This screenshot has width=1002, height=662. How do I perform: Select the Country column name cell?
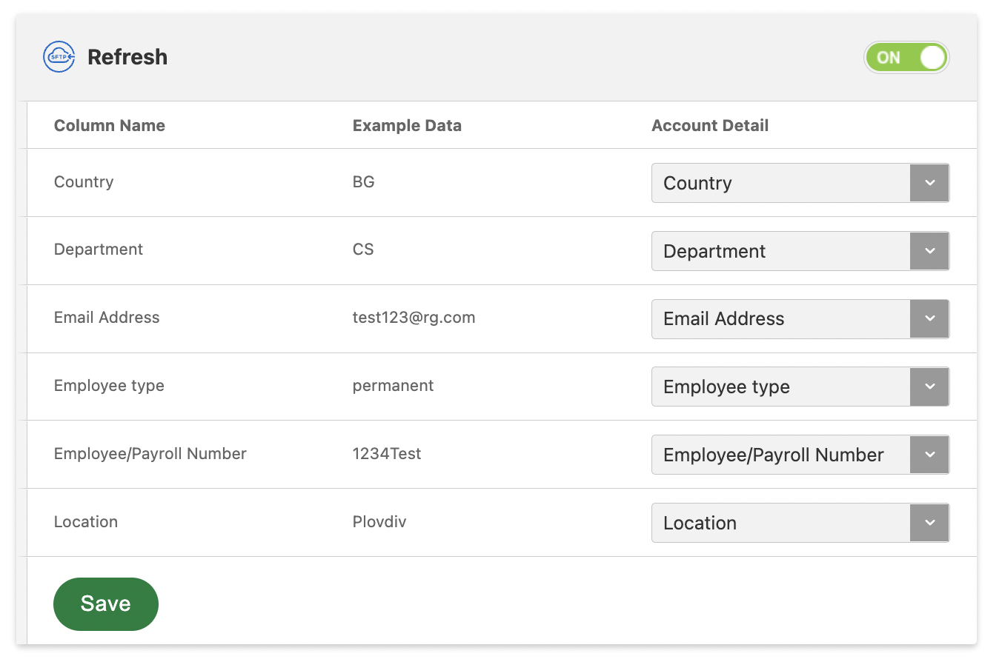pyautogui.click(x=84, y=182)
